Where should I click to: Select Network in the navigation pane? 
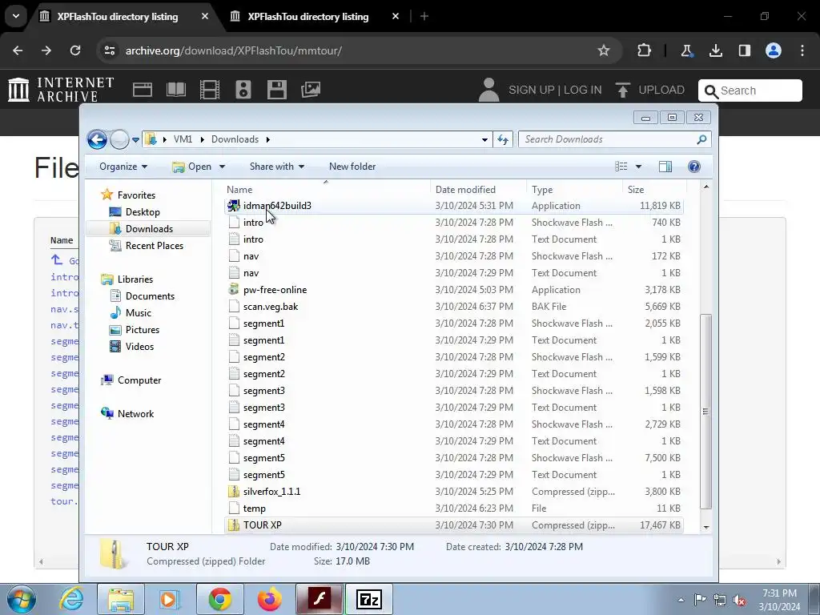(x=135, y=414)
